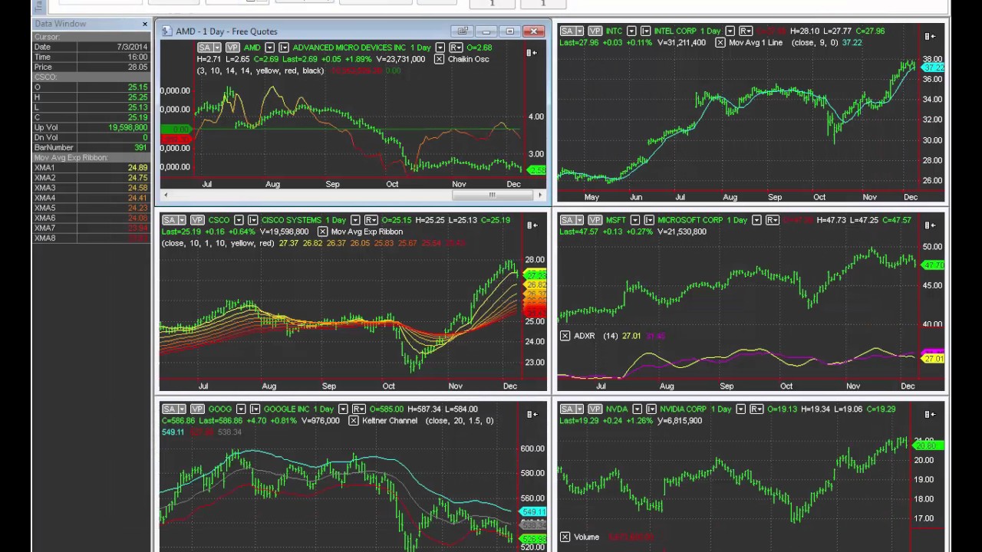The image size is (982, 552).
Task: Click the price scale icon on NVDA chart
Action: [x=930, y=414]
